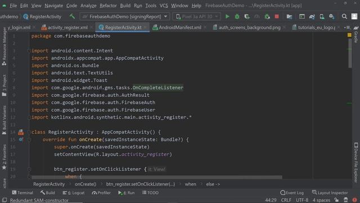The image size is (360, 203).
Task: Click cursor position 44:29 in status bar
Action: click(271, 200)
